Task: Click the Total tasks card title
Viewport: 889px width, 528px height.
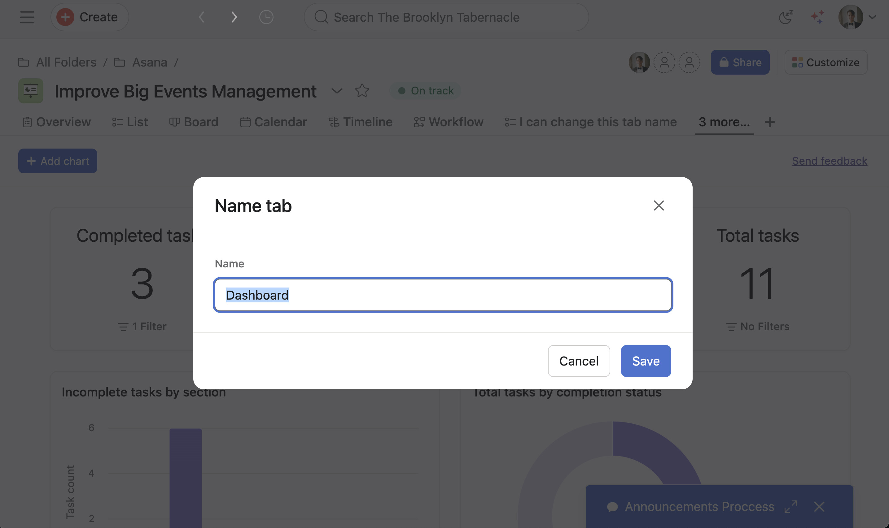Action: 758,236
